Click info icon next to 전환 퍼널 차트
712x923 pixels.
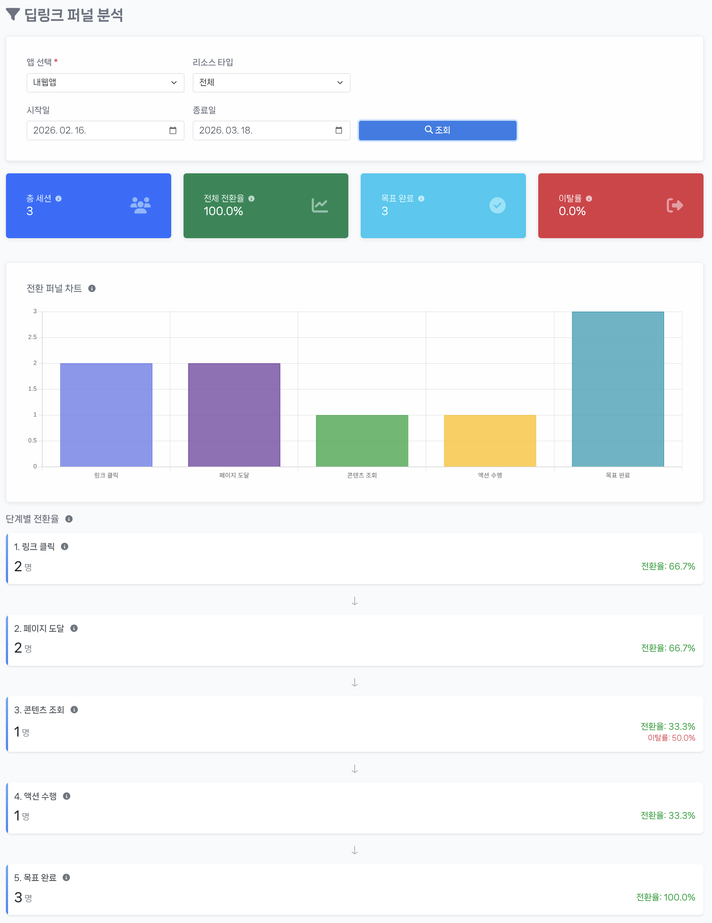click(x=92, y=289)
